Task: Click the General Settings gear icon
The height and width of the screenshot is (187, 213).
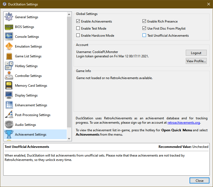Action: [9, 17]
